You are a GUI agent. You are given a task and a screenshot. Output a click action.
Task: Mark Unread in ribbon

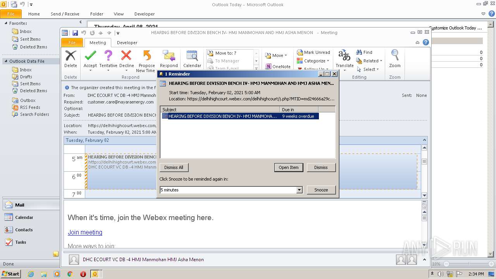[313, 52]
